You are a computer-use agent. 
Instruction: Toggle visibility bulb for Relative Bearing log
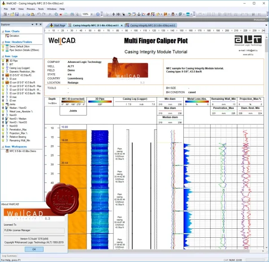click(3, 137)
